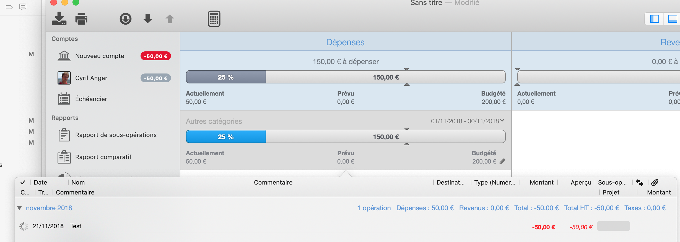
Task: Click the grey 25 % total budget bar
Action: tap(226, 77)
